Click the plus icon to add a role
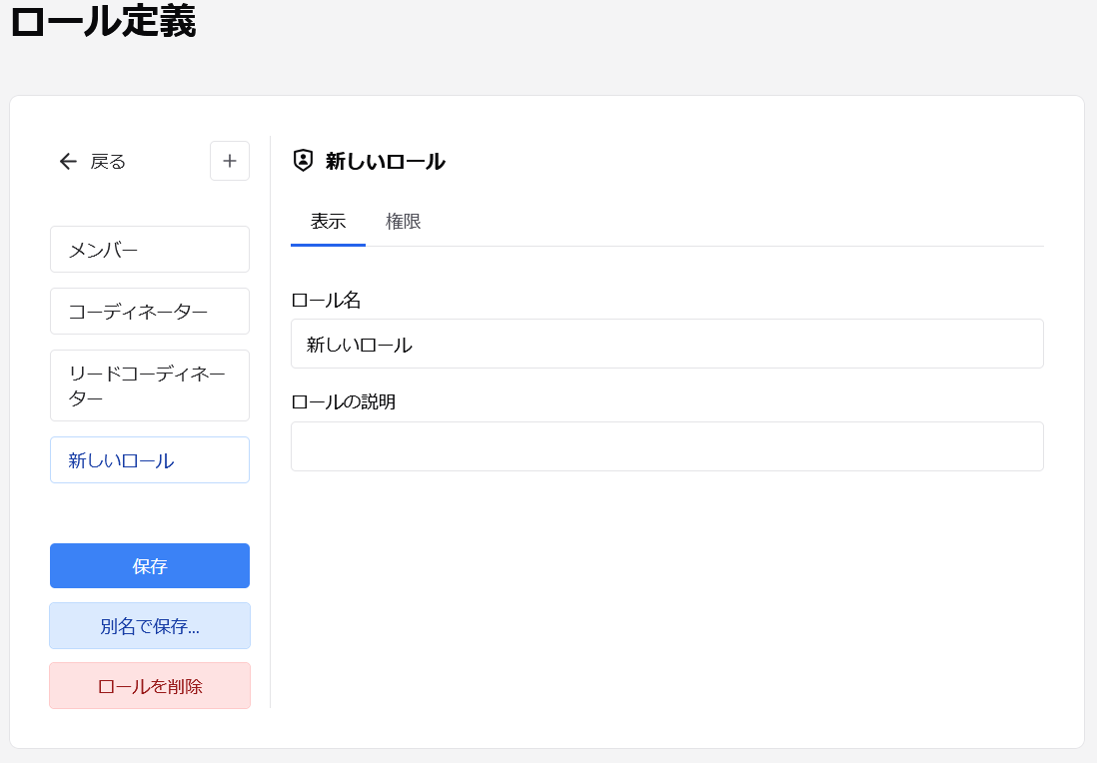The width and height of the screenshot is (1097, 763). click(230, 161)
